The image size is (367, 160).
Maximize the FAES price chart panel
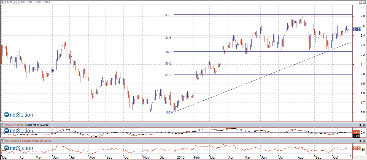point(360,2)
